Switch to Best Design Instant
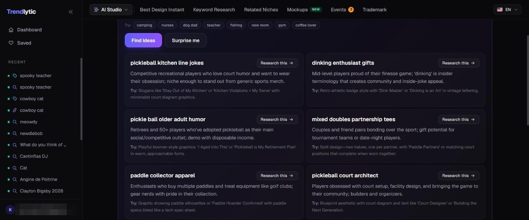529x220 pixels. [x=162, y=10]
